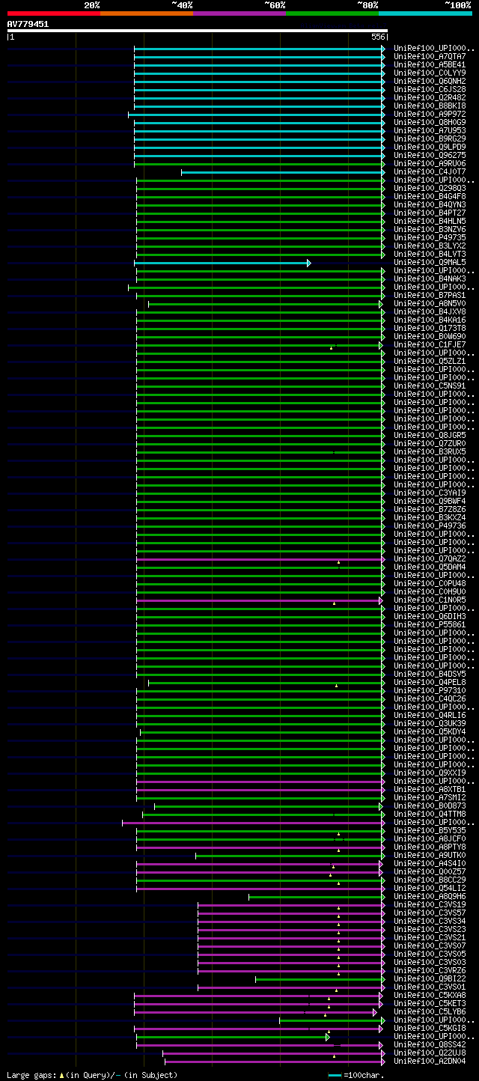Select the UniRef100_A9P972 label
The image size is (479, 1081).
pos(430,115)
